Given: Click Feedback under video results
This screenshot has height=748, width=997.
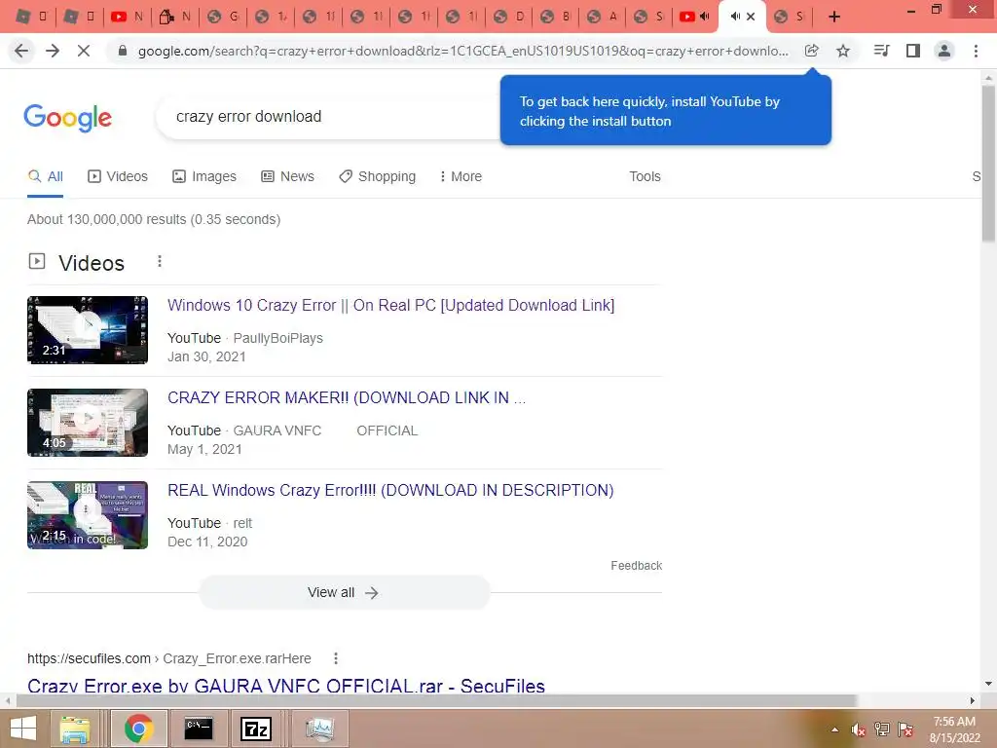Looking at the screenshot, I should coord(637,566).
